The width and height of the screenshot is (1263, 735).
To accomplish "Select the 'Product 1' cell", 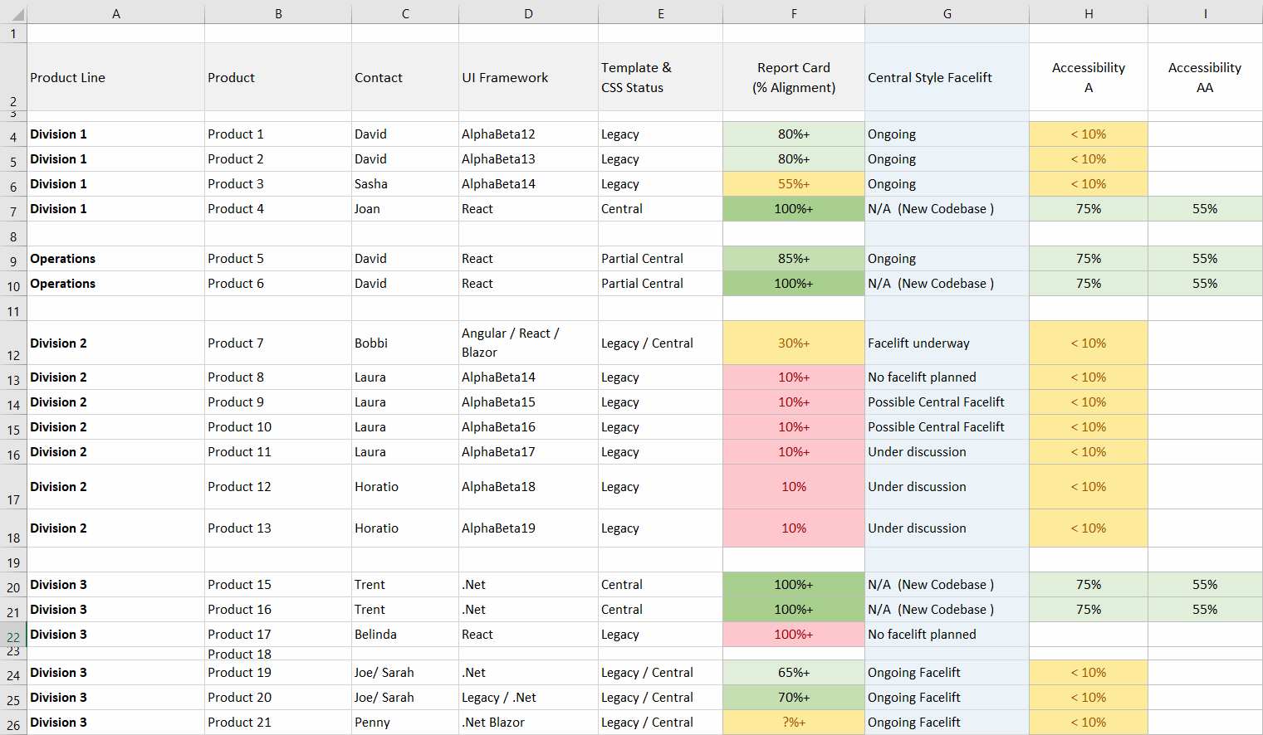I will click(278, 134).
